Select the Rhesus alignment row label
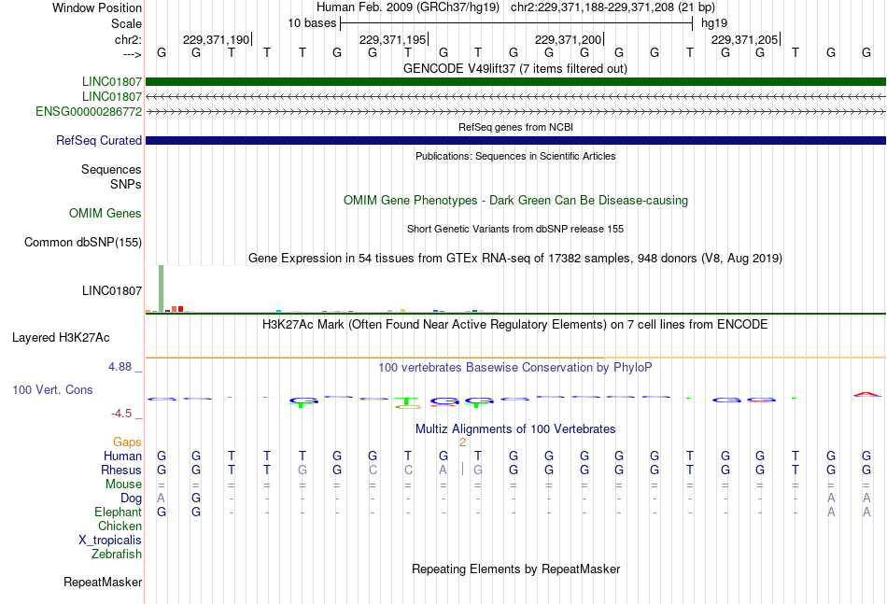This screenshot has height=604, width=887. pyautogui.click(x=121, y=470)
